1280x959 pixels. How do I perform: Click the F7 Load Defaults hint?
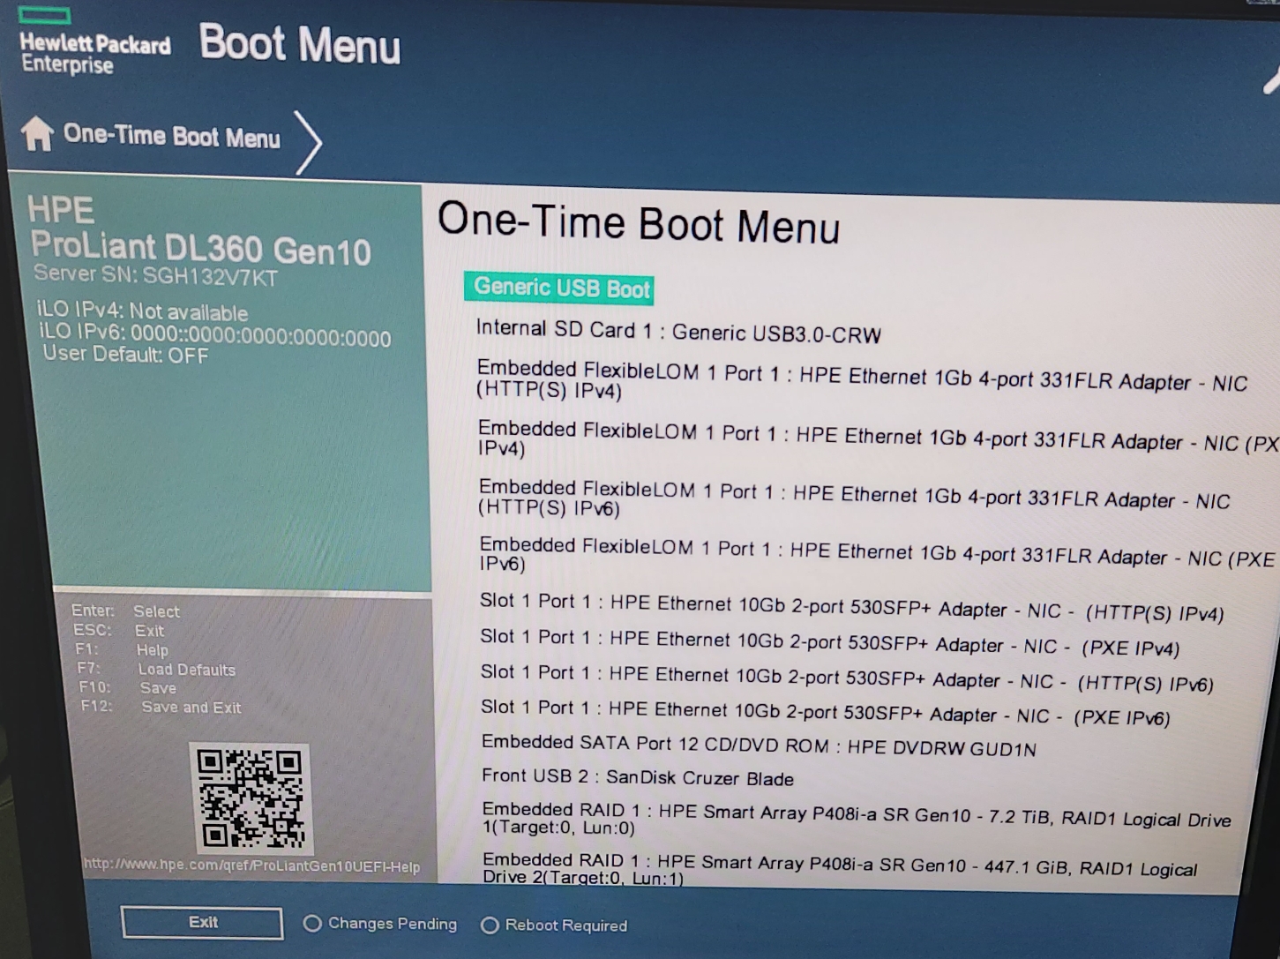156,670
